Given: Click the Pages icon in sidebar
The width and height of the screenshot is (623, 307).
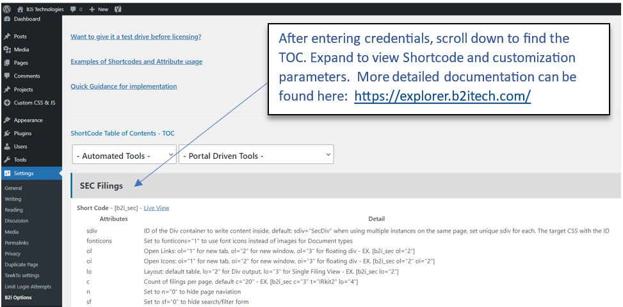Looking at the screenshot, I should [x=7, y=63].
